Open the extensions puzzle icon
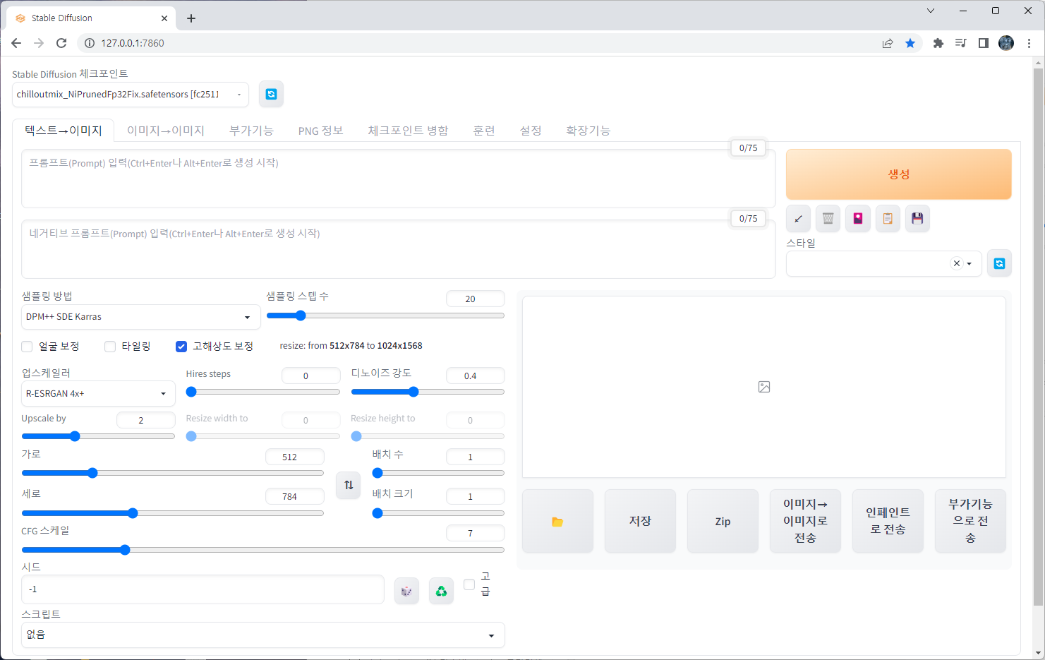Image resolution: width=1045 pixels, height=660 pixels. coord(938,43)
